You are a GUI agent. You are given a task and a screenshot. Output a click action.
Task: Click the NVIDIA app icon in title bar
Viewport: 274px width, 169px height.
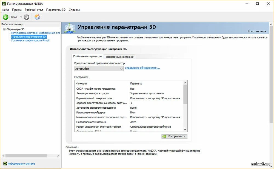coord(4,4)
